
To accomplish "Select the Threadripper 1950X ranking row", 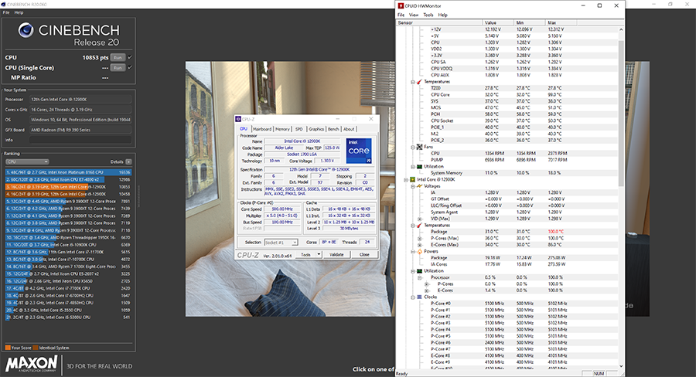I will coord(68,237).
